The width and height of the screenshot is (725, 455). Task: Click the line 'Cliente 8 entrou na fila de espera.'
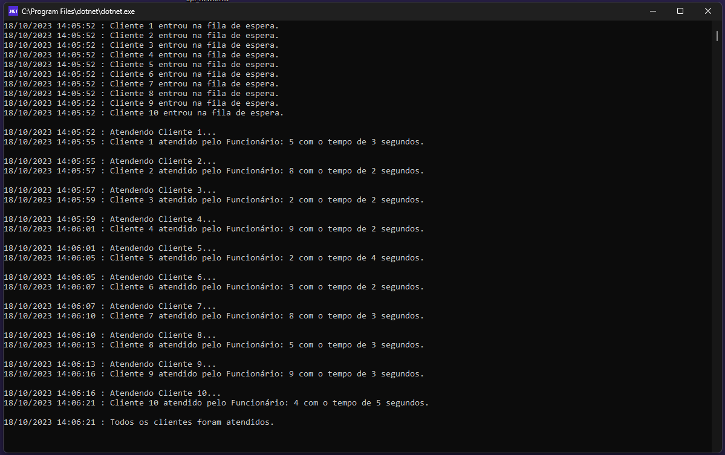(141, 94)
